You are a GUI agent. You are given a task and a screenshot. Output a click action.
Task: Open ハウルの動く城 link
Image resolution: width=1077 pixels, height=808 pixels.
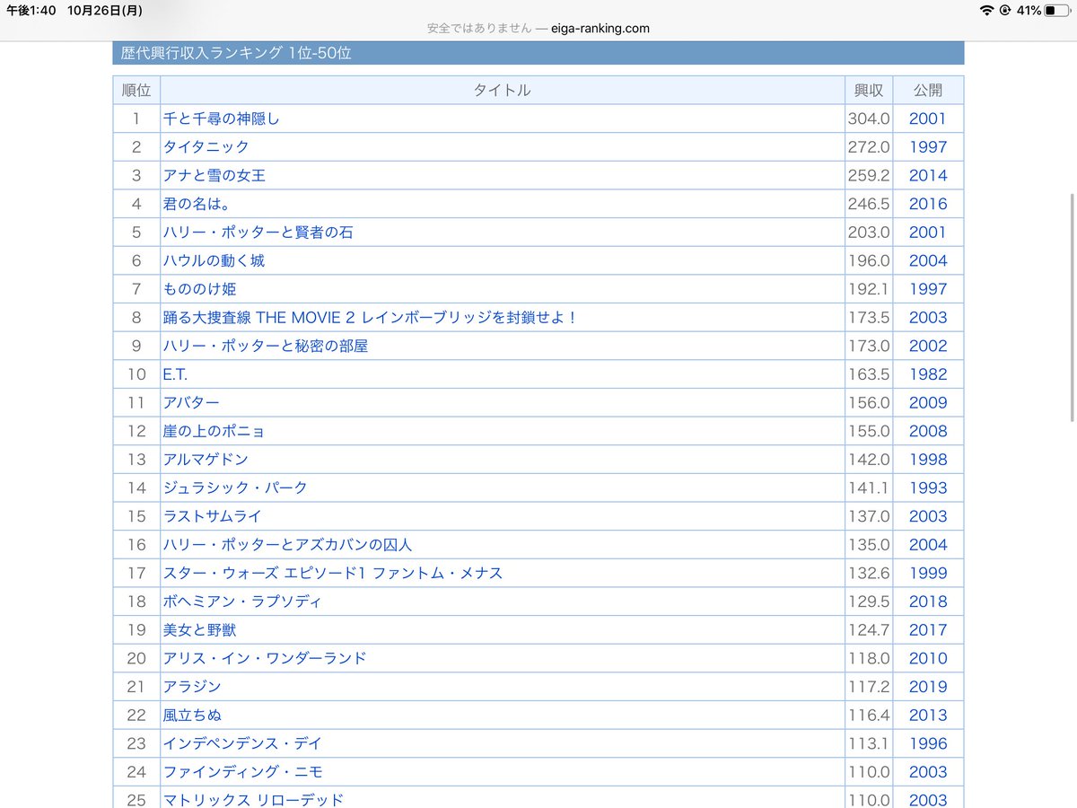point(214,260)
